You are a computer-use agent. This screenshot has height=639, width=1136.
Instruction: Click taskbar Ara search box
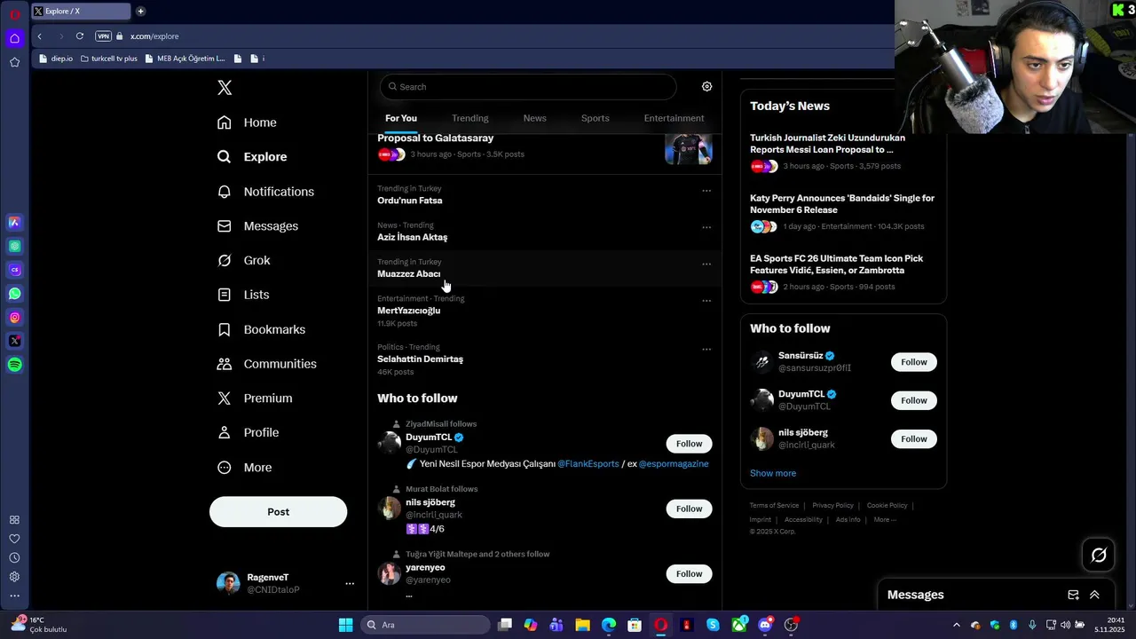point(426,625)
